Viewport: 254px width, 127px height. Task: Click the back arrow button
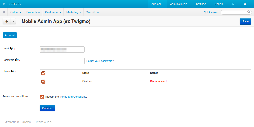tap(7, 21)
